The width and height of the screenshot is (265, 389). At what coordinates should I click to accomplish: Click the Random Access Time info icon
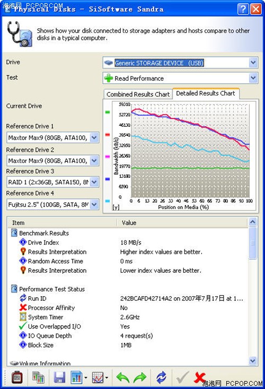tap(23, 261)
